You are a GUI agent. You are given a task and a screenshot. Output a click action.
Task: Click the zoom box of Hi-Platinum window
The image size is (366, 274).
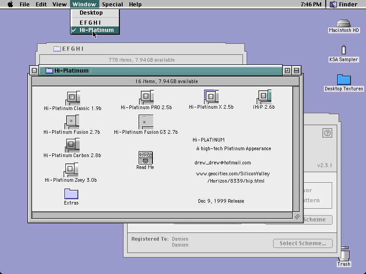coord(287,70)
